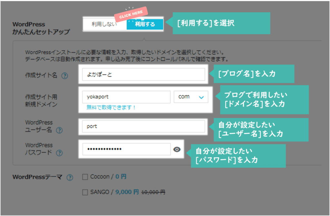Click the 作成サイト名 input containing よかぽーと
Screen dimensions: 330x216
pos(143,74)
